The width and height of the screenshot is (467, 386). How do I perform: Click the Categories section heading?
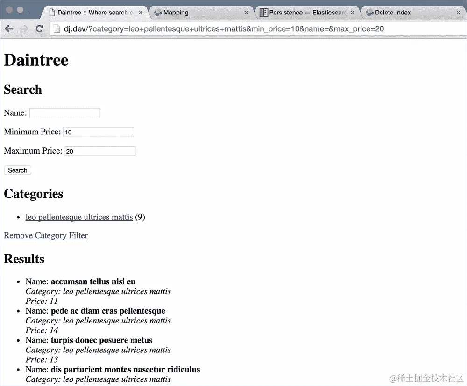(x=33, y=194)
